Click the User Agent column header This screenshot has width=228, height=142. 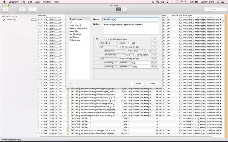188,16
